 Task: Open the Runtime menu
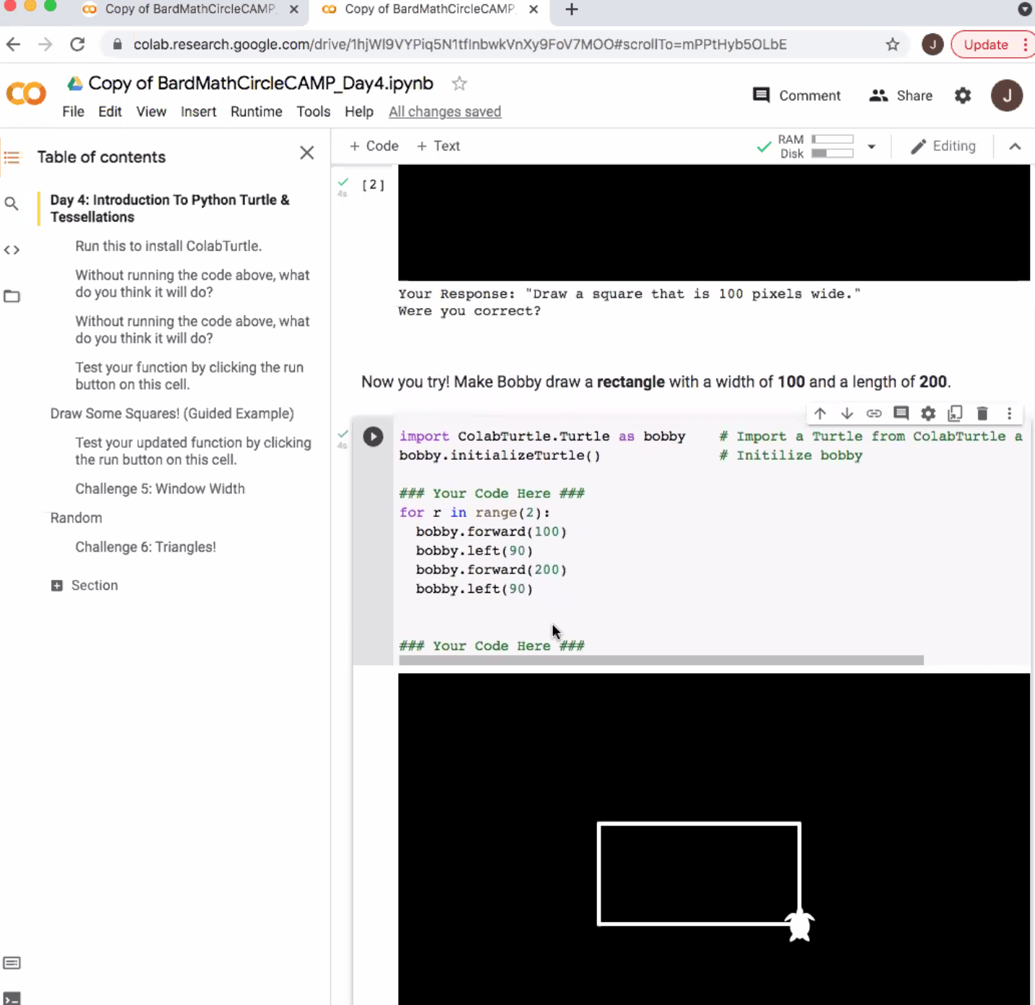coord(256,111)
